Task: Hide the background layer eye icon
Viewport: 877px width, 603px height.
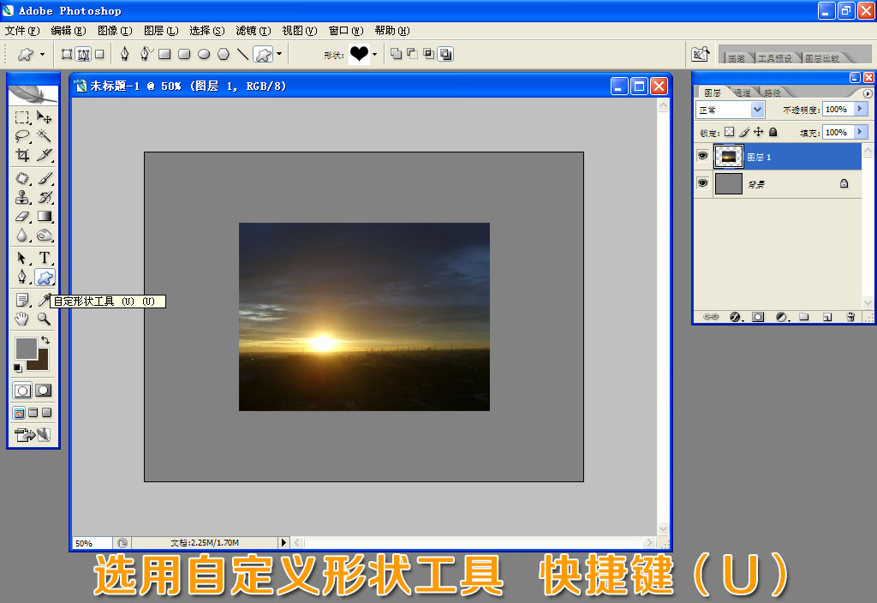Action: (703, 183)
